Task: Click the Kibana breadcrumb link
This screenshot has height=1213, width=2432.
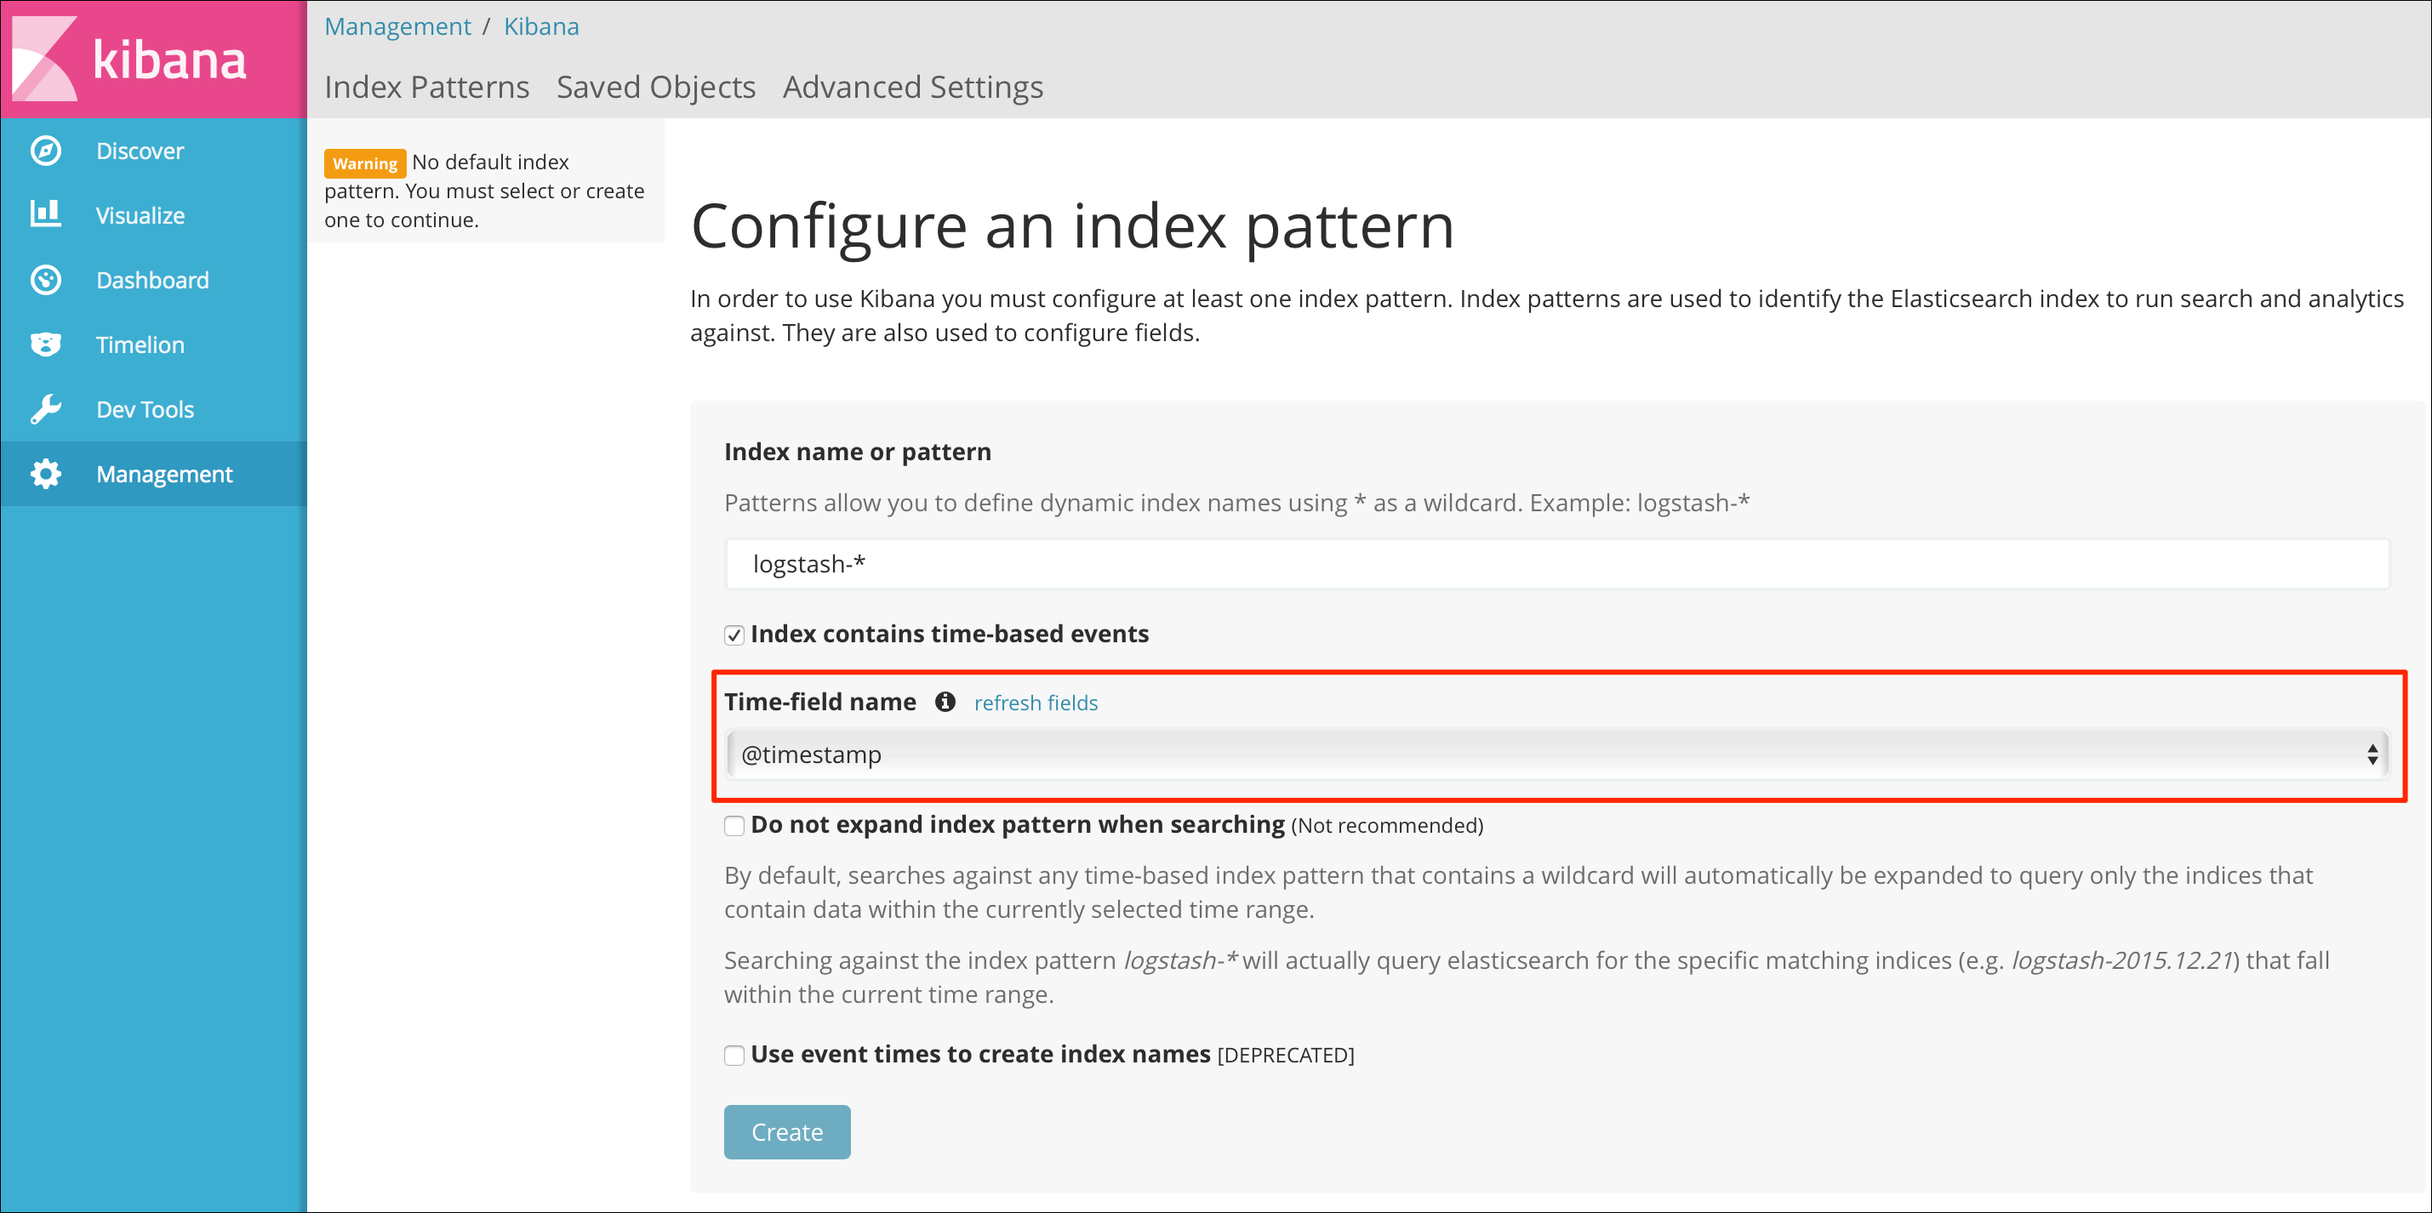Action: point(541,26)
